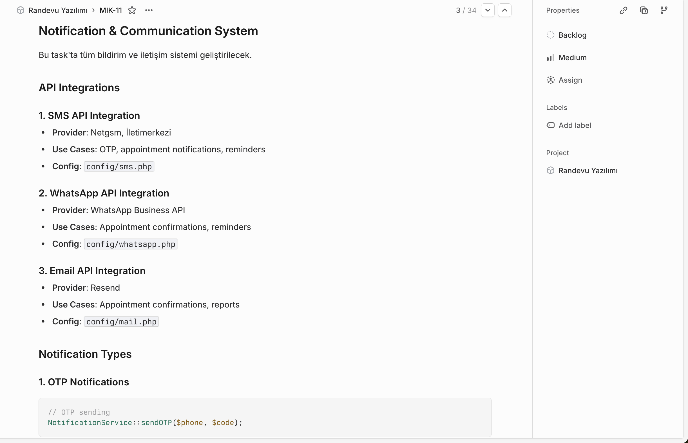Click 'Appointment confirmations, reports' use cases line
Screen dimensions: 688x443
pos(146,305)
